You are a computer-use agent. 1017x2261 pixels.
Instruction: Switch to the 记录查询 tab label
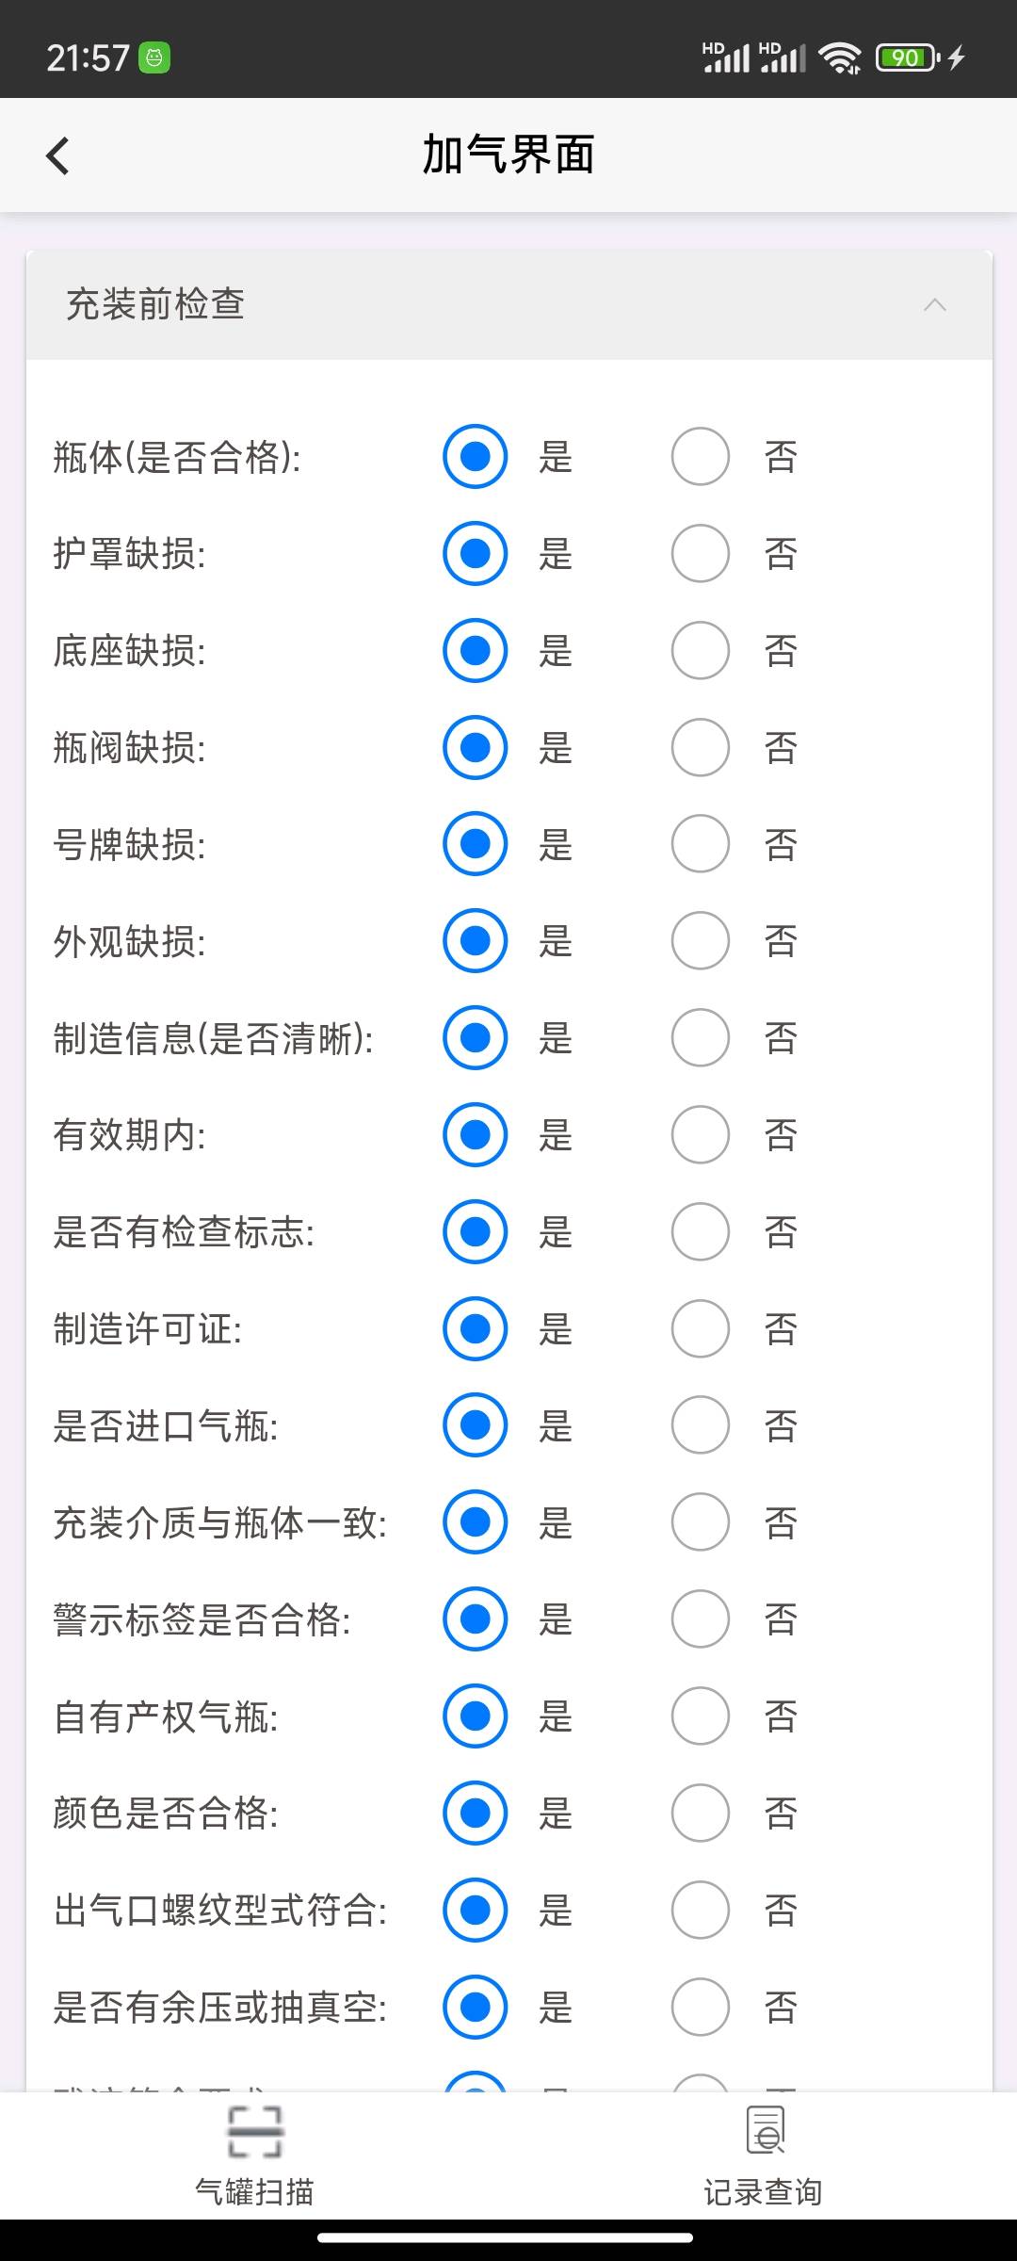coord(763,2192)
